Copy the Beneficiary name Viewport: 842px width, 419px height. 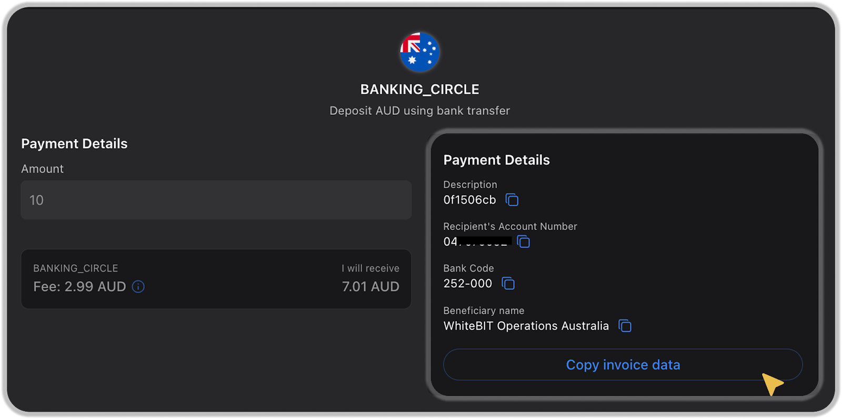[x=625, y=326]
